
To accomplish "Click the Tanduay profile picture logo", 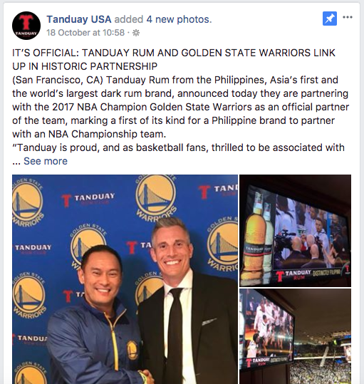I will [26, 26].
